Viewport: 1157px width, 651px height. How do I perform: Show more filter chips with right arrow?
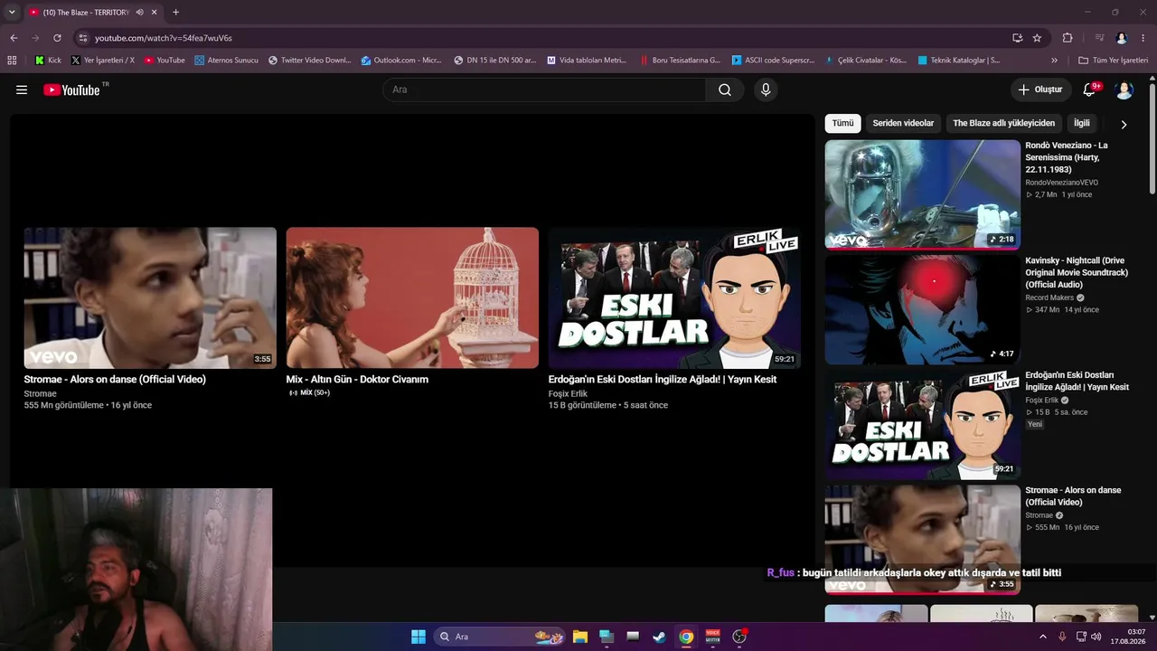point(1124,124)
